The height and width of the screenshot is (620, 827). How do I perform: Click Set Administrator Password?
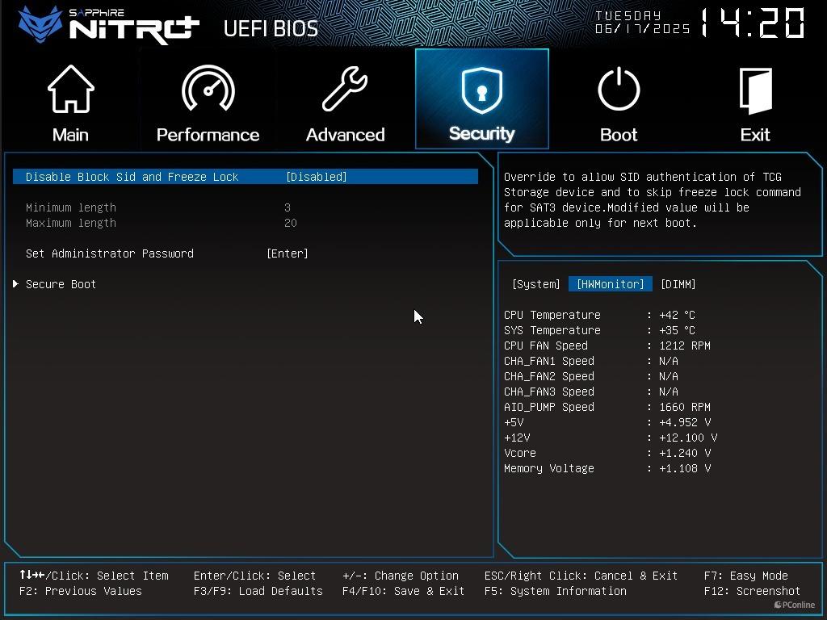pos(110,253)
